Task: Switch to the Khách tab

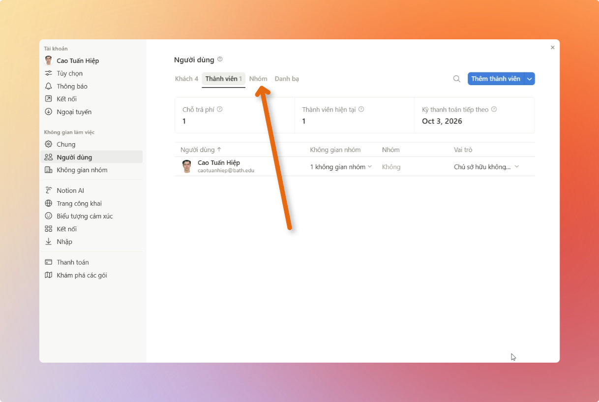Action: pos(186,79)
